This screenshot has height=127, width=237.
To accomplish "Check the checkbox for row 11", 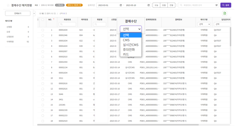I will click(x=43, y=83).
